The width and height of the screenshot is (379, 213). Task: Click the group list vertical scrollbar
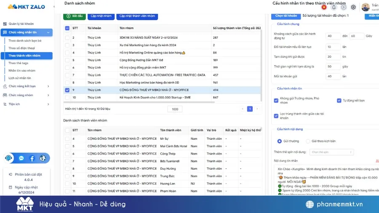point(261,65)
